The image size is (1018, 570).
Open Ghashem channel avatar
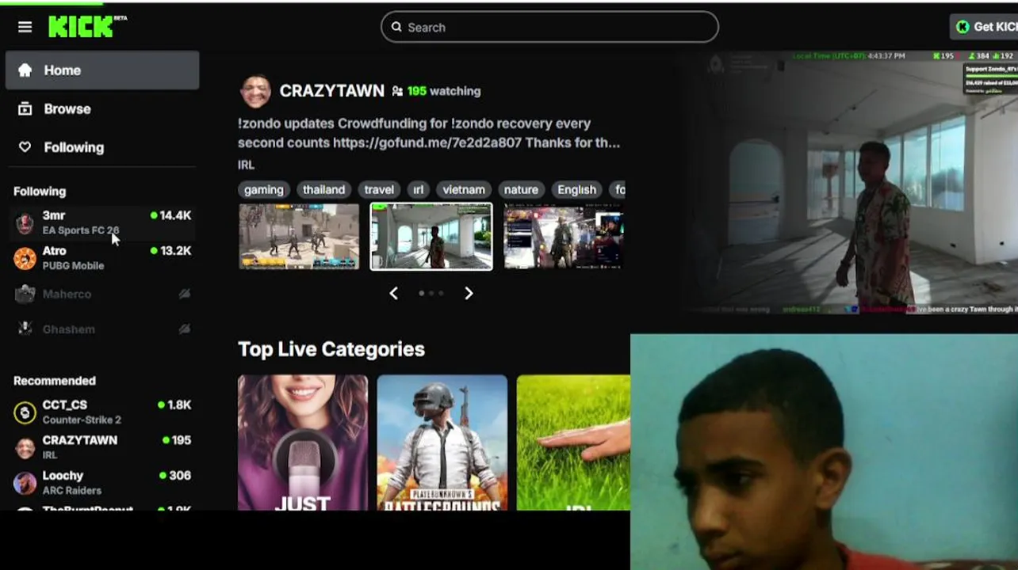pyautogui.click(x=25, y=329)
